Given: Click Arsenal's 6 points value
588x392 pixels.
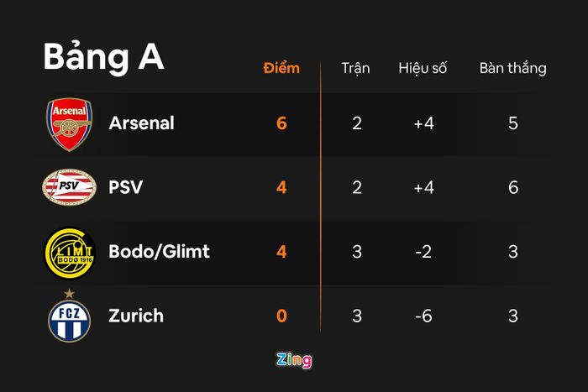Looking at the screenshot, I should point(281,123).
